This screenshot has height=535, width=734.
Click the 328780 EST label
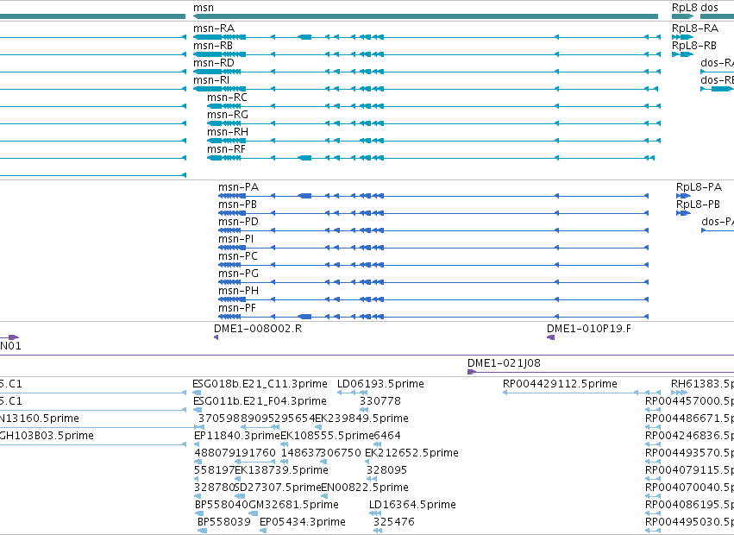point(215,488)
